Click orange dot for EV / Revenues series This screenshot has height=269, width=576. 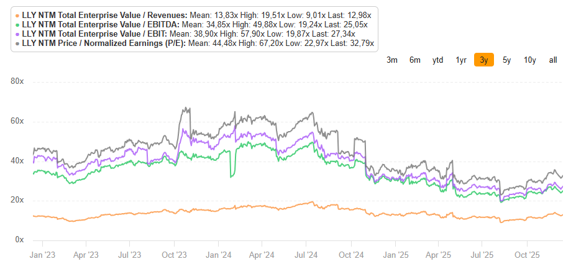(17, 16)
